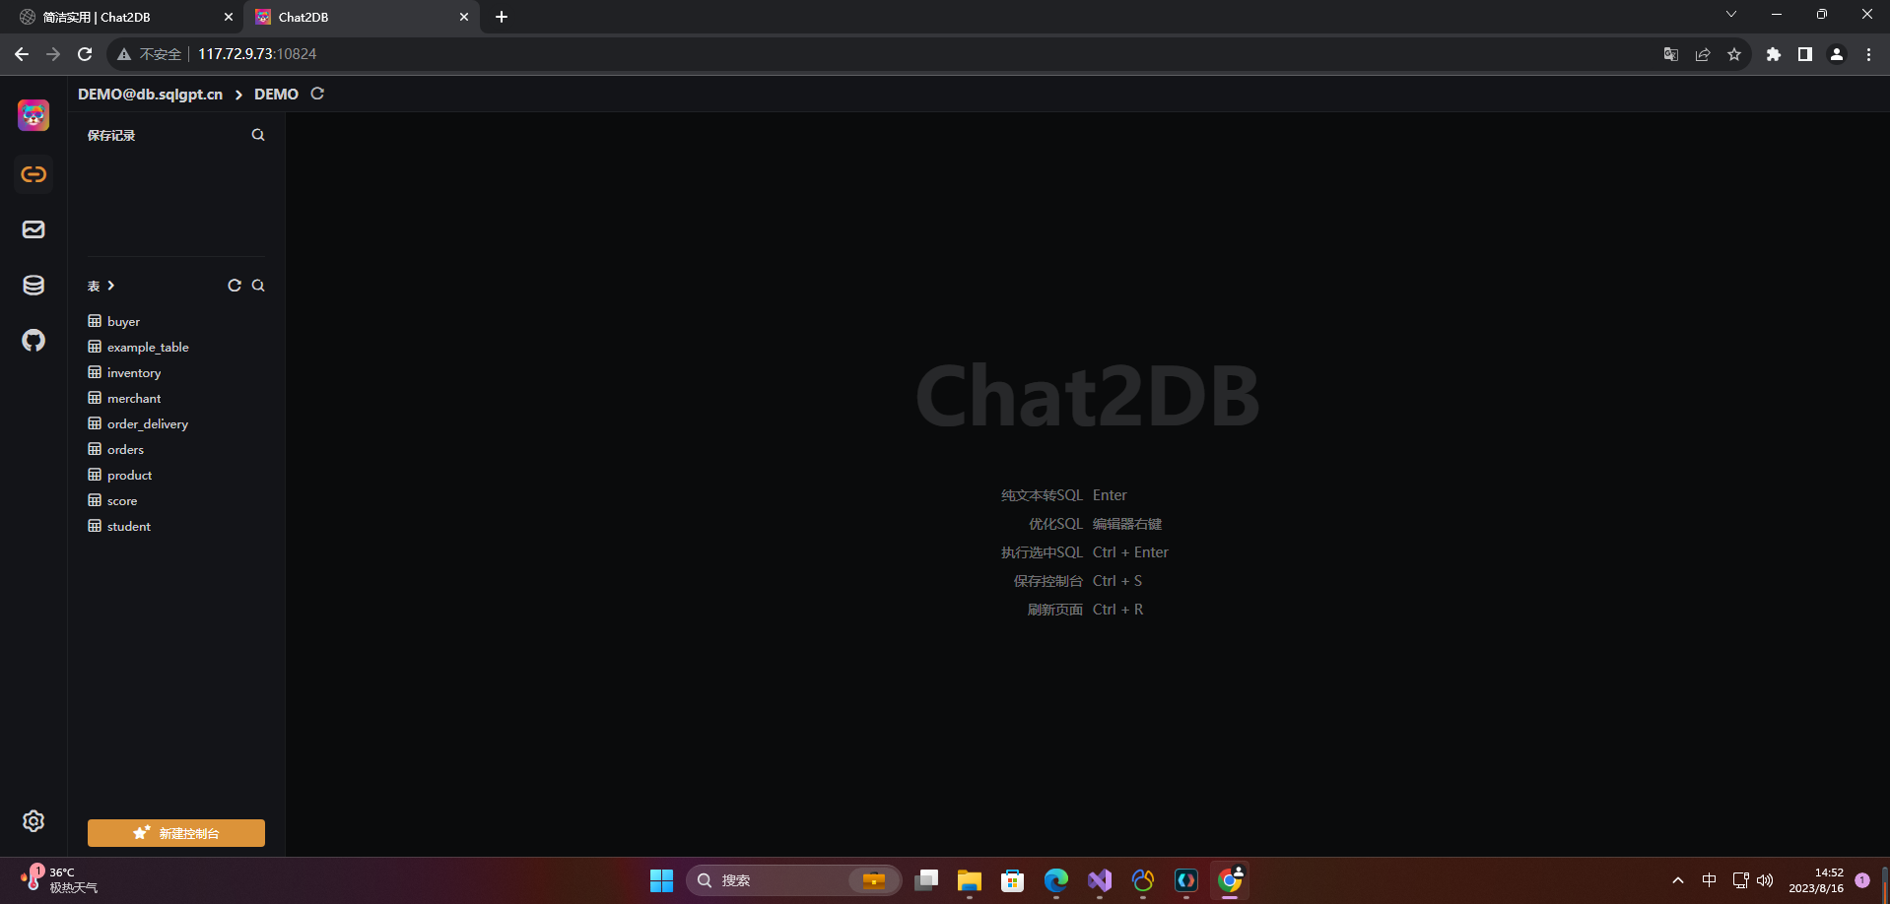Image resolution: width=1890 pixels, height=904 pixels.
Task: Open the translate page icon
Action: coord(1671,54)
